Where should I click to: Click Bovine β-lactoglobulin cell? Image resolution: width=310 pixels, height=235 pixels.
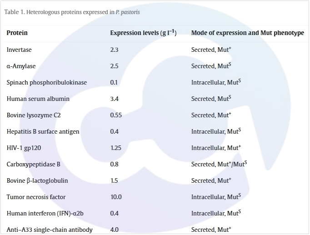click(37, 180)
